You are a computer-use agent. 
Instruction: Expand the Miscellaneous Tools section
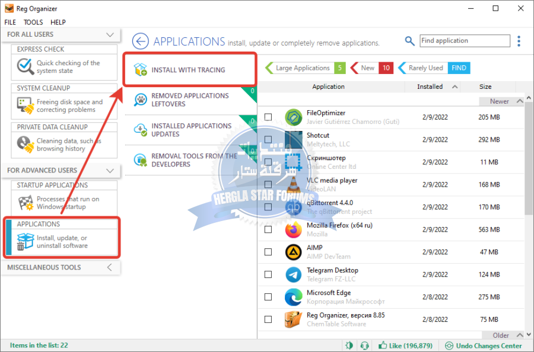pos(109,267)
